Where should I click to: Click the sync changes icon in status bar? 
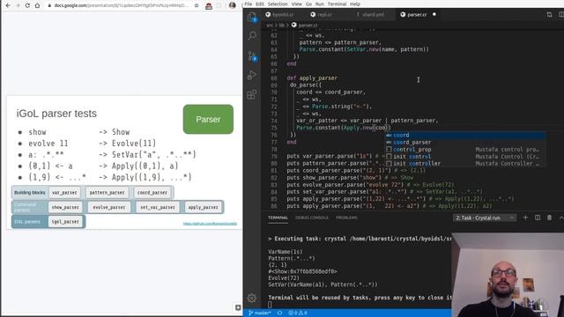pyautogui.click(x=280, y=313)
